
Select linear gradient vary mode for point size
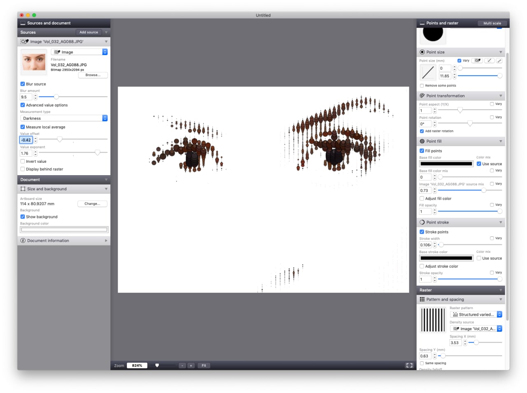point(489,60)
